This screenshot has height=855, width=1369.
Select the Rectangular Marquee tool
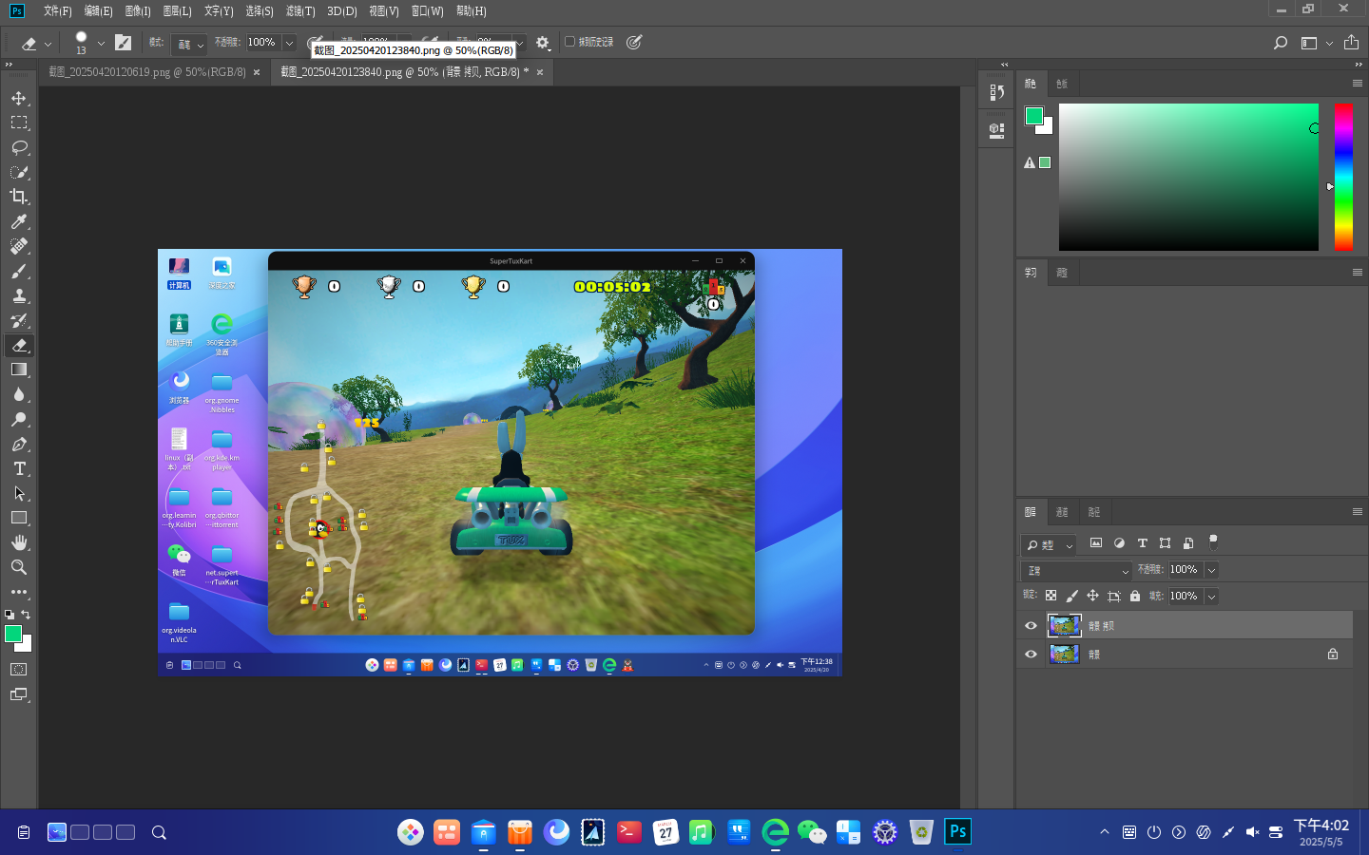[x=19, y=123]
